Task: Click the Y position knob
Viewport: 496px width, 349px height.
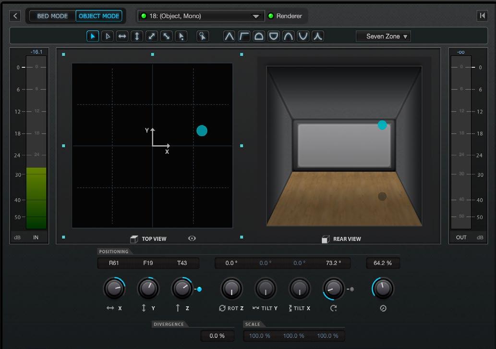Action: [148, 288]
